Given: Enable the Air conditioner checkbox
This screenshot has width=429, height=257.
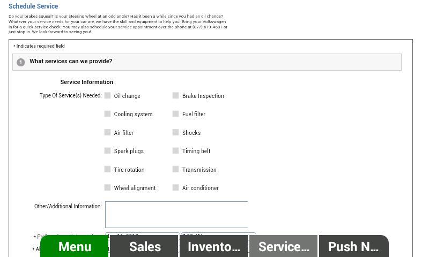Looking at the screenshot, I should (x=175, y=187).
